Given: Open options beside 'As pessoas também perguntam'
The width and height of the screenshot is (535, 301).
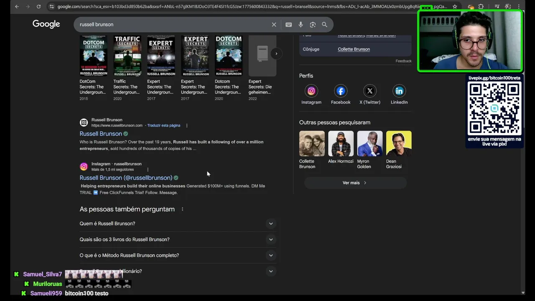Looking at the screenshot, I should pyautogui.click(x=182, y=209).
